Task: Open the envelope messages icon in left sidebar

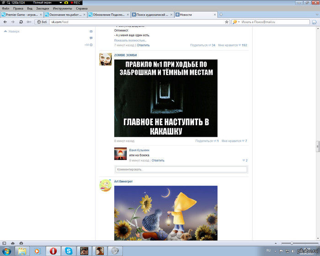Action: [x=91, y=31]
